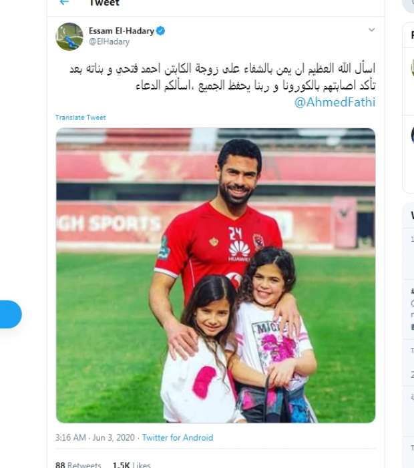Click the dark avatar in right sidebar
414x468 pixels.
pyautogui.click(x=413, y=136)
